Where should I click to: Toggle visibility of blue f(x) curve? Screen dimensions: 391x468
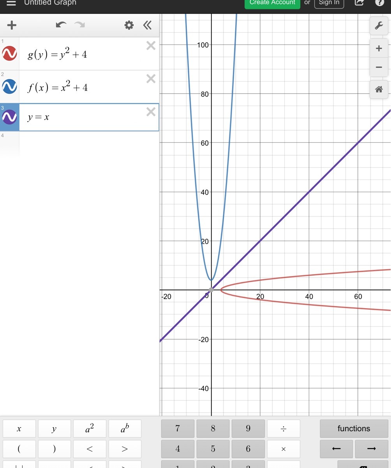(x=9, y=87)
